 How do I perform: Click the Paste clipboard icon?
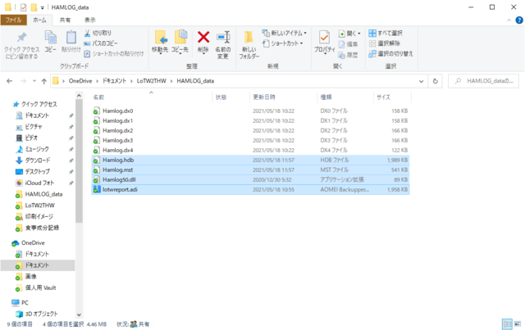coord(71,42)
